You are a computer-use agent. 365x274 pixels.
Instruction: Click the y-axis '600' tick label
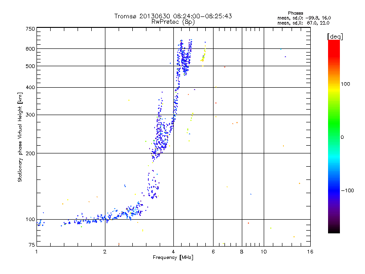coord(30,49)
